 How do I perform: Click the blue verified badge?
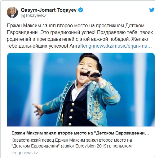(x=81, y=10)
